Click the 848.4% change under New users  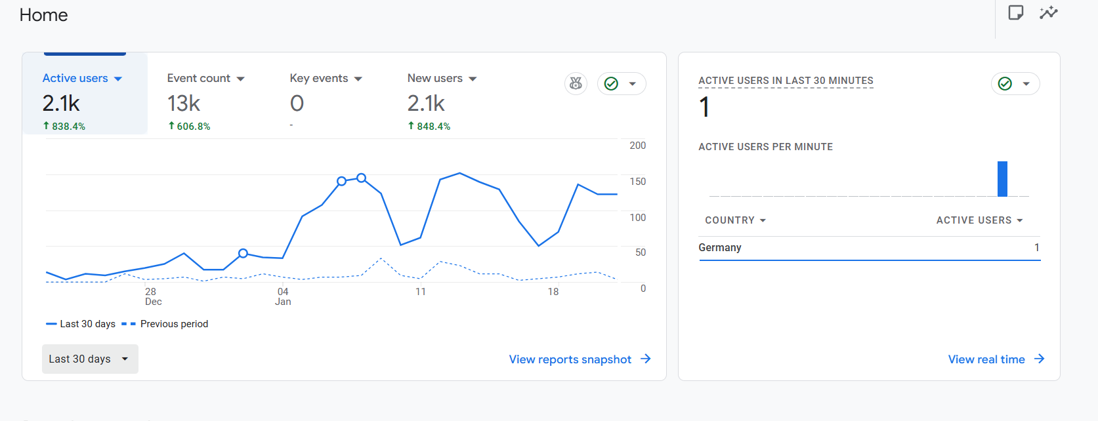429,126
